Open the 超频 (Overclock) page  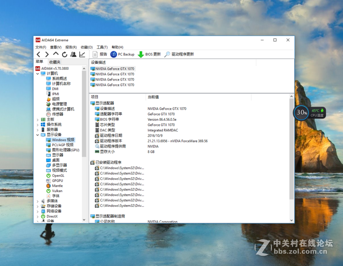(56, 99)
